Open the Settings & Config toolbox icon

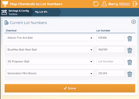[x=4, y=12]
